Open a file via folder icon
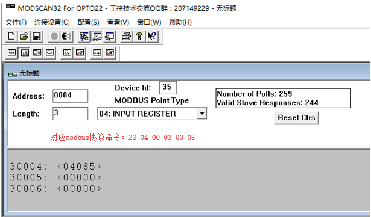 coord(24,36)
